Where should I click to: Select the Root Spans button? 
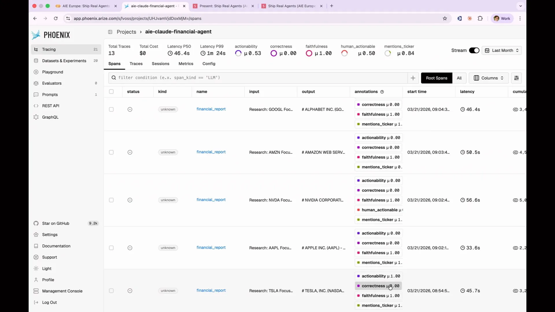436,78
